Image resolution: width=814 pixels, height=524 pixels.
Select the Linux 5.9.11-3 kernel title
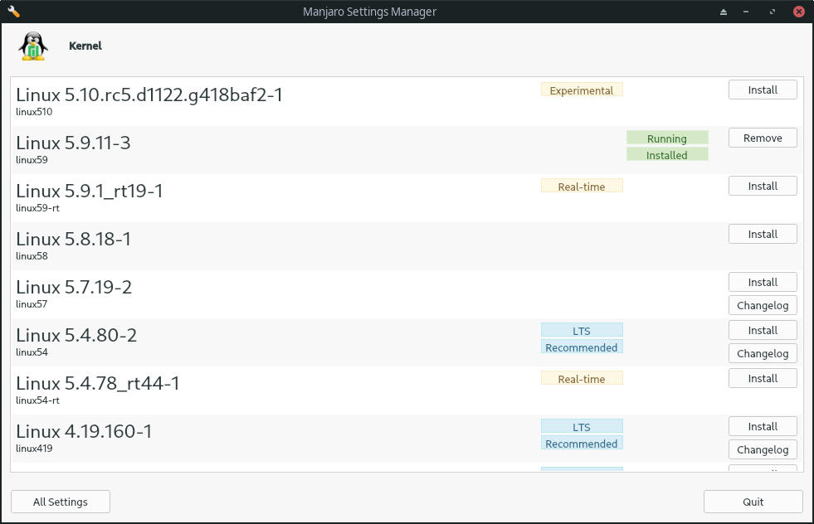[x=73, y=143]
